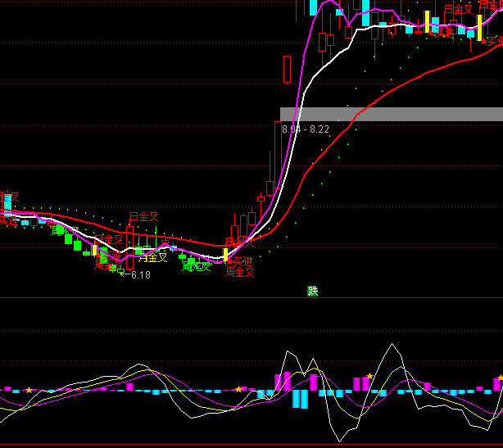Screen dimensions: 503x448
Task: Click the 买进 buy signal near rally start
Action: 239,260
